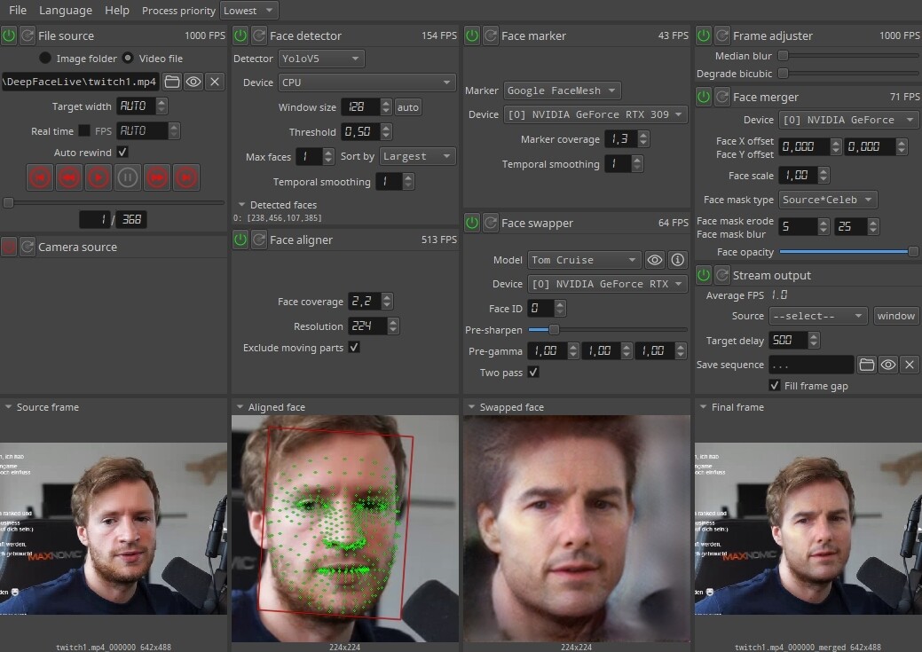This screenshot has width=922, height=652.
Task: Browse for a video file with the folder icon
Action: pyautogui.click(x=172, y=82)
